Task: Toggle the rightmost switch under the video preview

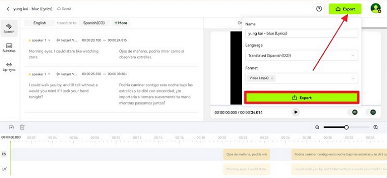Action: [x=373, y=112]
